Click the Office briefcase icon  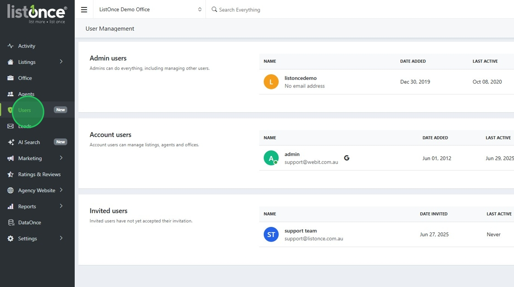[x=11, y=78]
